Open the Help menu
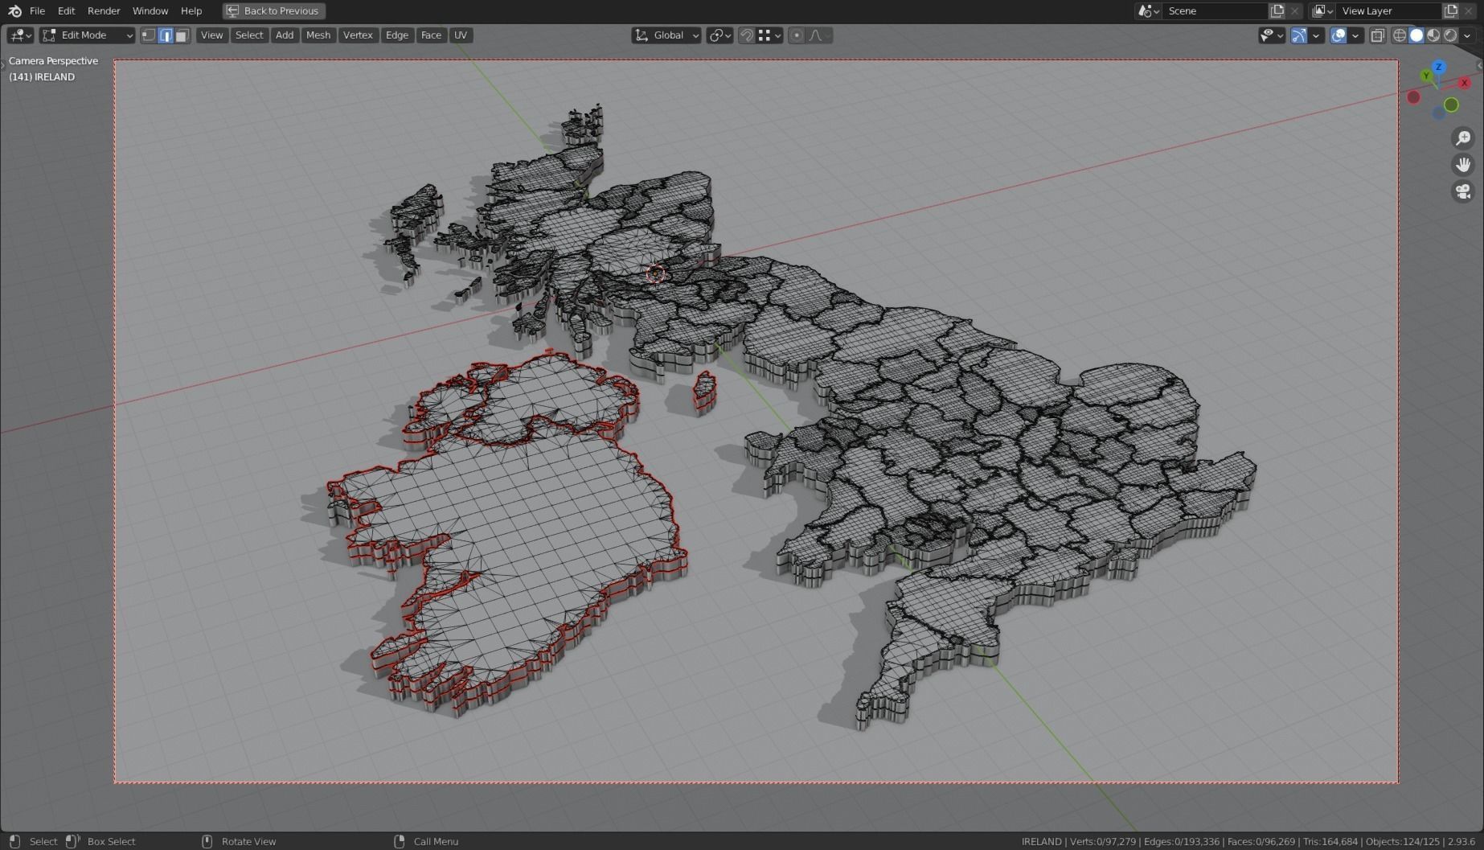The height and width of the screenshot is (850, 1484). click(x=191, y=10)
